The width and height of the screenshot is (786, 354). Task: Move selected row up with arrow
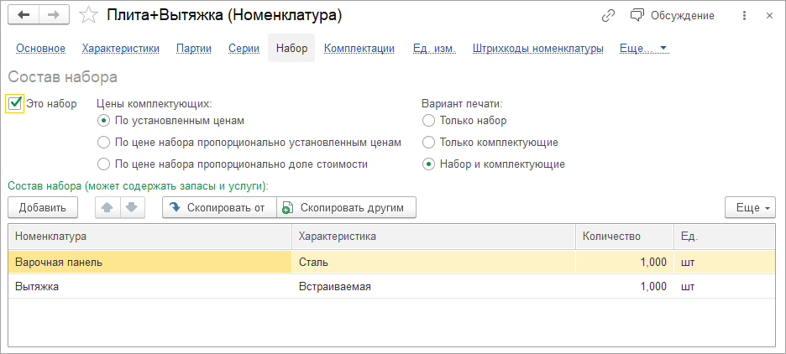point(107,207)
